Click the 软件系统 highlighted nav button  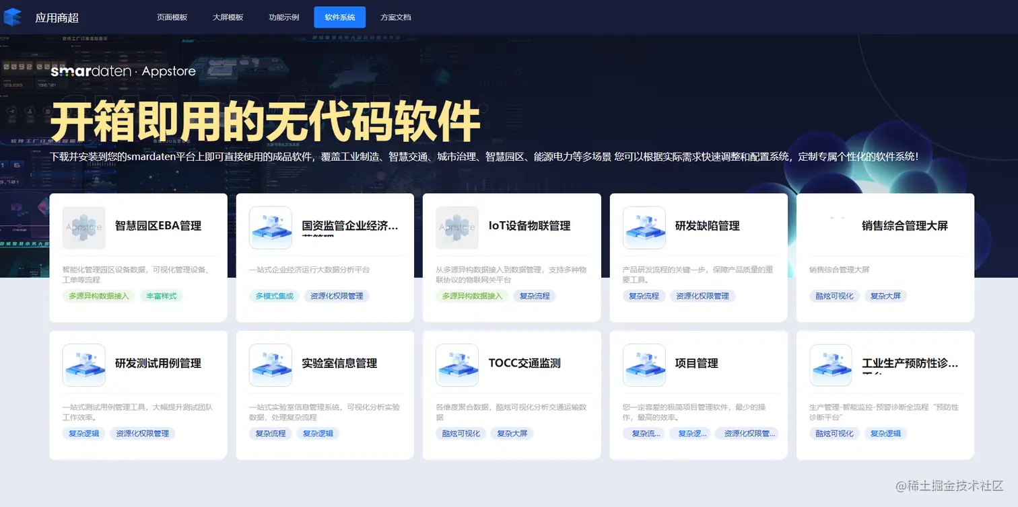click(339, 17)
